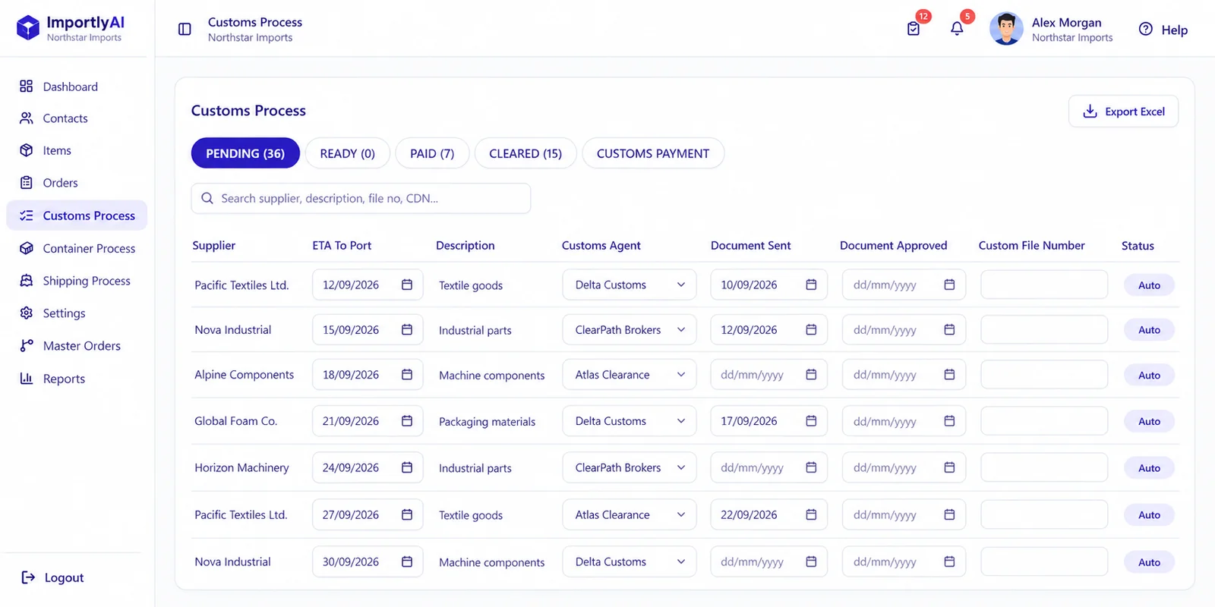Screen dimensions: 1215x607
Task: Log out using the Logout link
Action: click(52, 577)
